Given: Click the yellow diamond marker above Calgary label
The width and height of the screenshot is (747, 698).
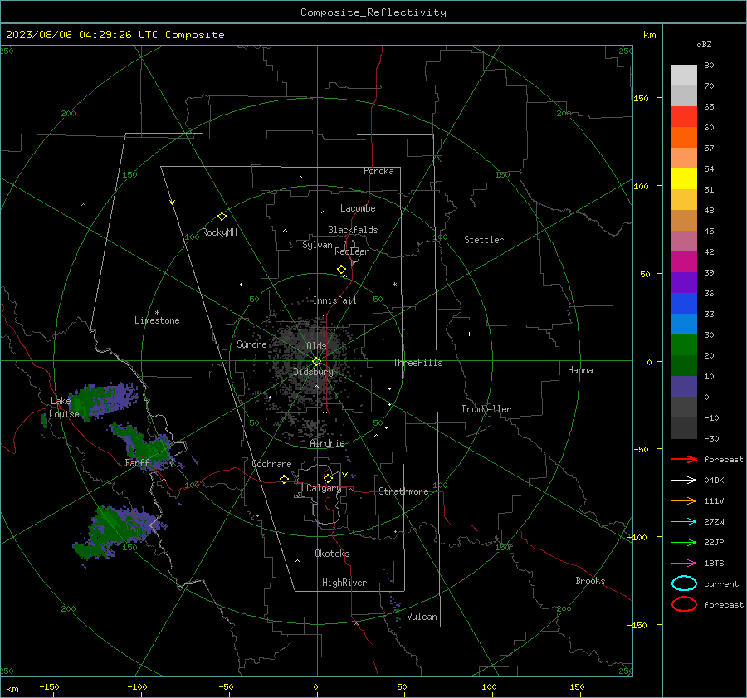Looking at the screenshot, I should [x=328, y=478].
